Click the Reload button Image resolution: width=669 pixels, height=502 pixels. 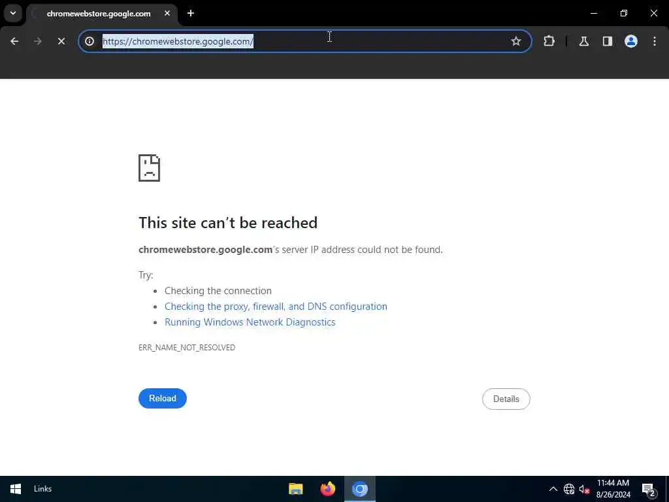[x=163, y=398]
